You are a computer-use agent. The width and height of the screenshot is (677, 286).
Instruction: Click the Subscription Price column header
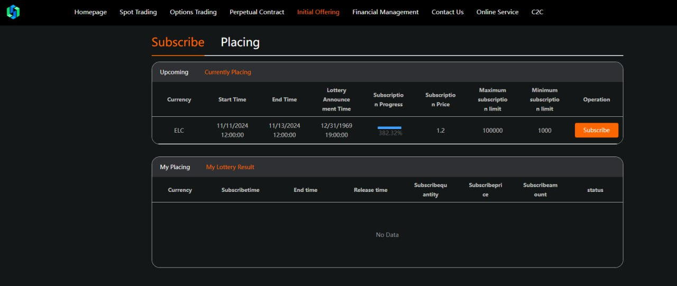441,99
